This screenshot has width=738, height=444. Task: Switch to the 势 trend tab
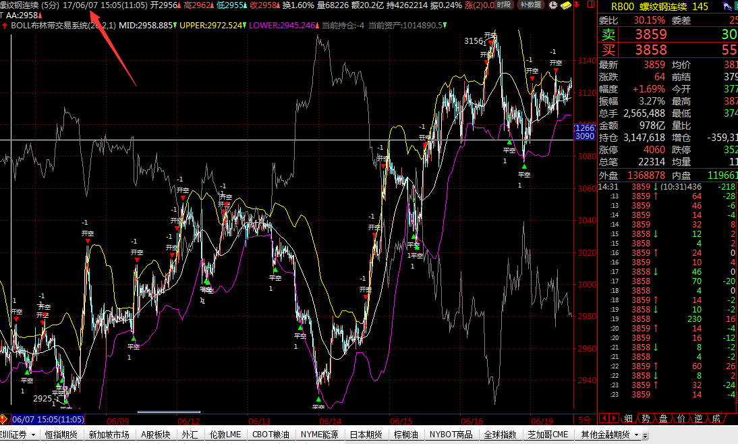coord(646,418)
